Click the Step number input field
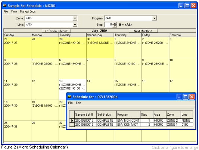199x150 pixels. (108, 25)
